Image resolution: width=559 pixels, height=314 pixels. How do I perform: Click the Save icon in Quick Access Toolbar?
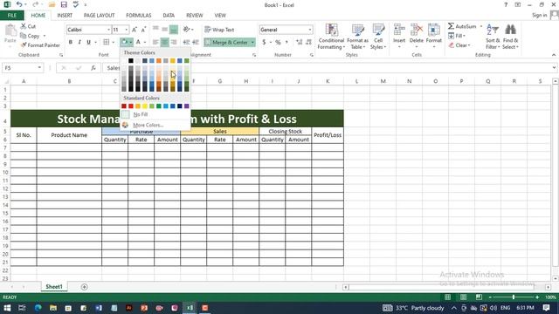[x=64, y=4]
